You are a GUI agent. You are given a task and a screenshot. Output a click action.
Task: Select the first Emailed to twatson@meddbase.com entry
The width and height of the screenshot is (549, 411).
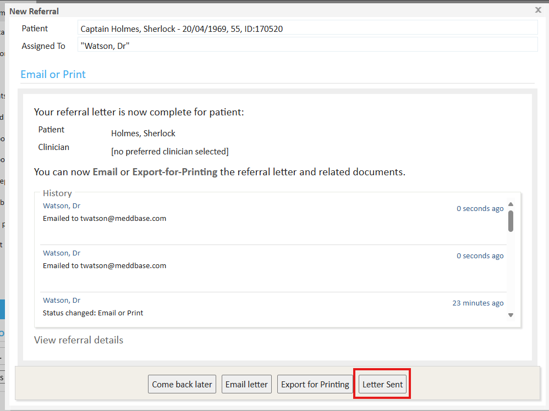coord(105,218)
